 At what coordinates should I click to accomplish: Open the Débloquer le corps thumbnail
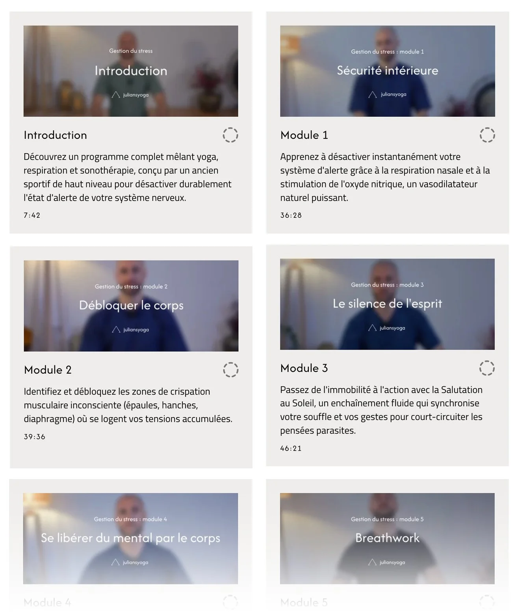(x=131, y=306)
